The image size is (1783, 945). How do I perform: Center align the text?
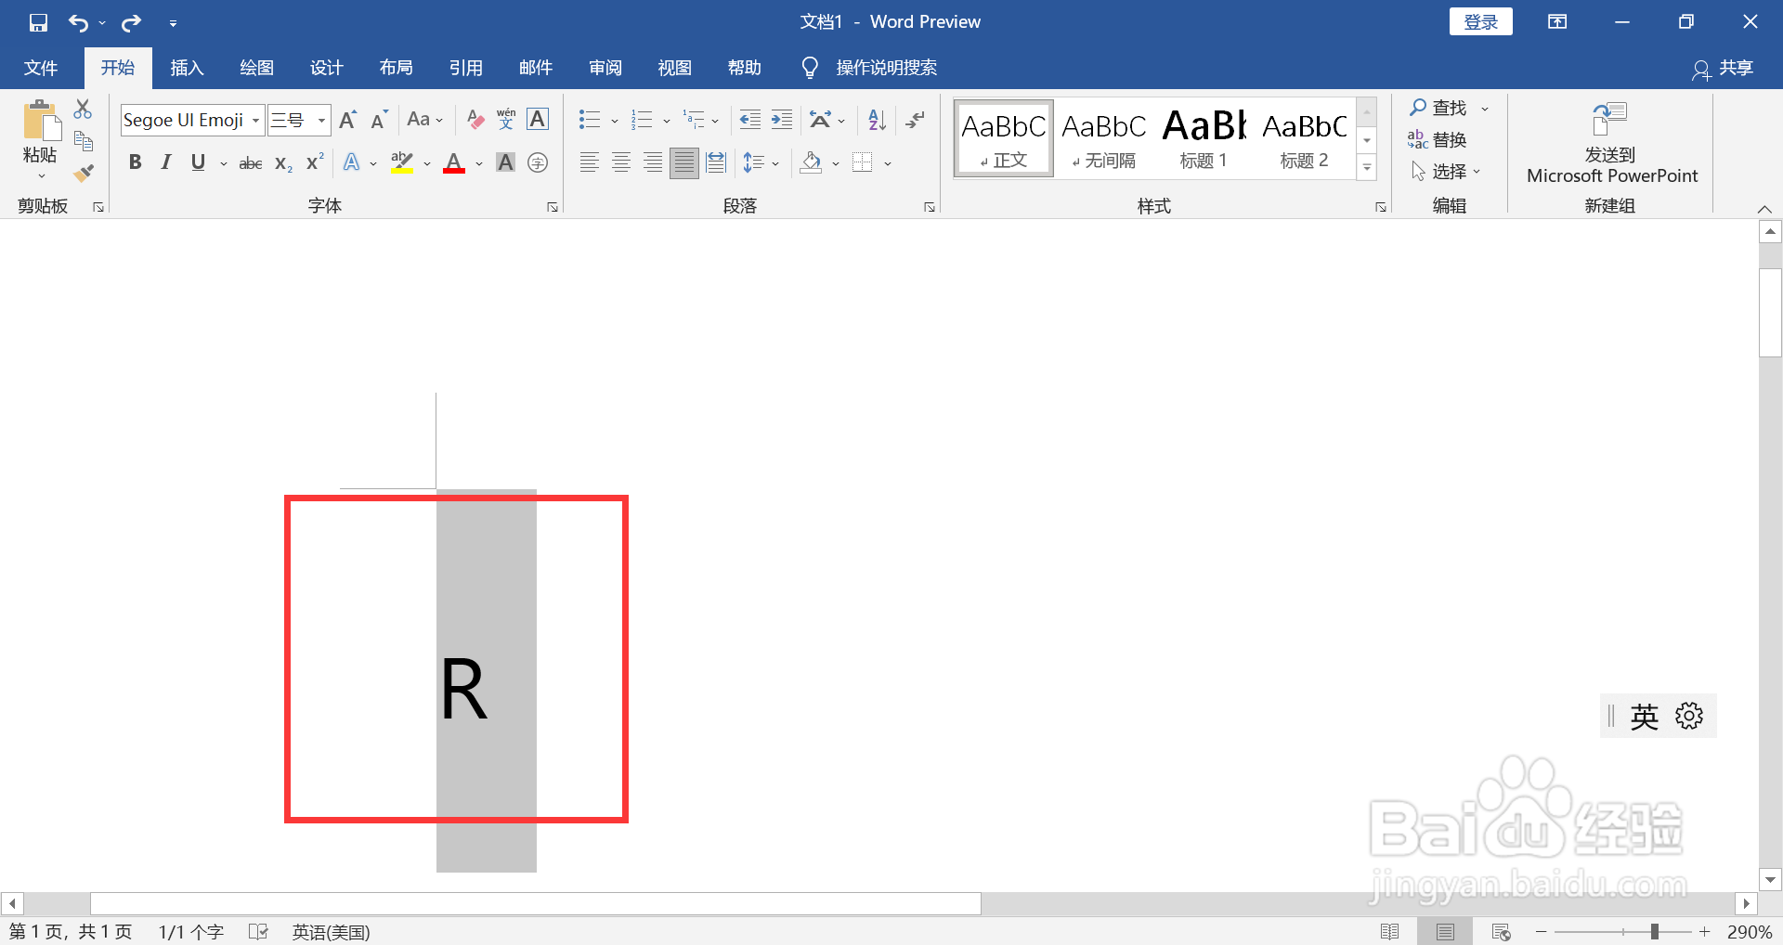point(621,163)
